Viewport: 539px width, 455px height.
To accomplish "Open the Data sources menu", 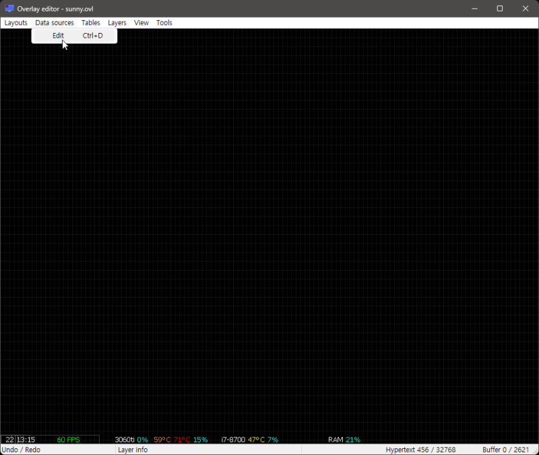I will 54,22.
